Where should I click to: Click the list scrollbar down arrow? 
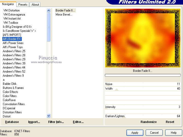coord(49,116)
